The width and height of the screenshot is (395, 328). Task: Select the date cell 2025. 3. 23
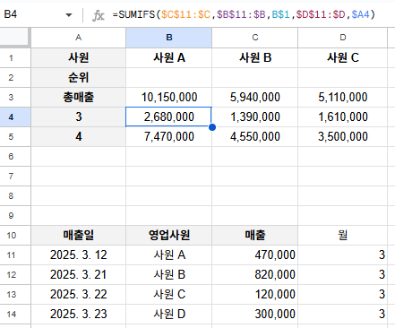pyautogui.click(x=78, y=314)
